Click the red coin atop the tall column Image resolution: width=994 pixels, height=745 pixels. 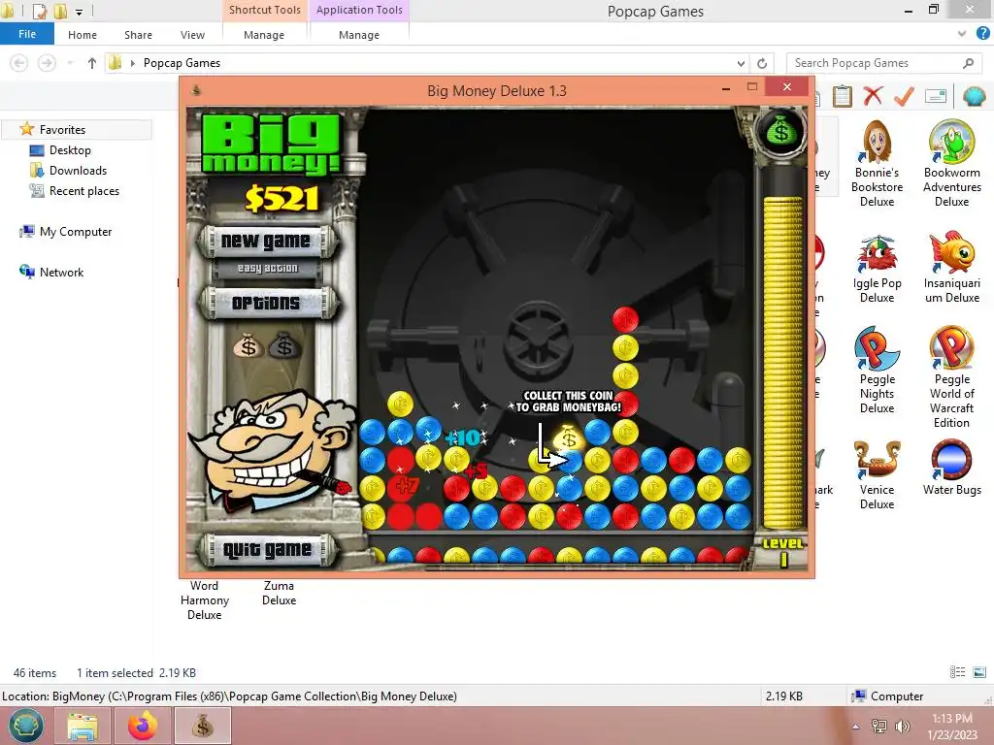[x=625, y=319]
